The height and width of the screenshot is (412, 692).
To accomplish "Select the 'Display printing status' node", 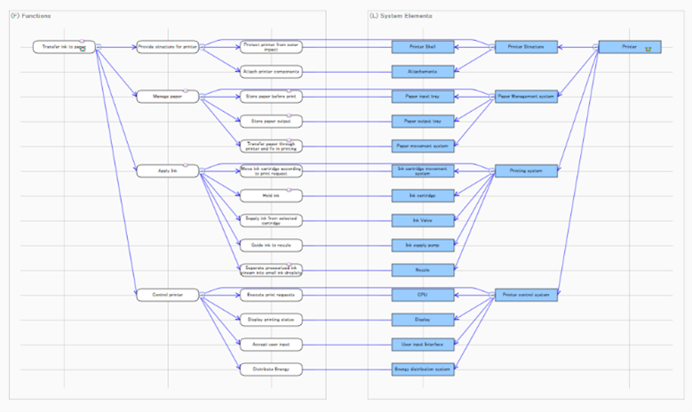I will 271,320.
